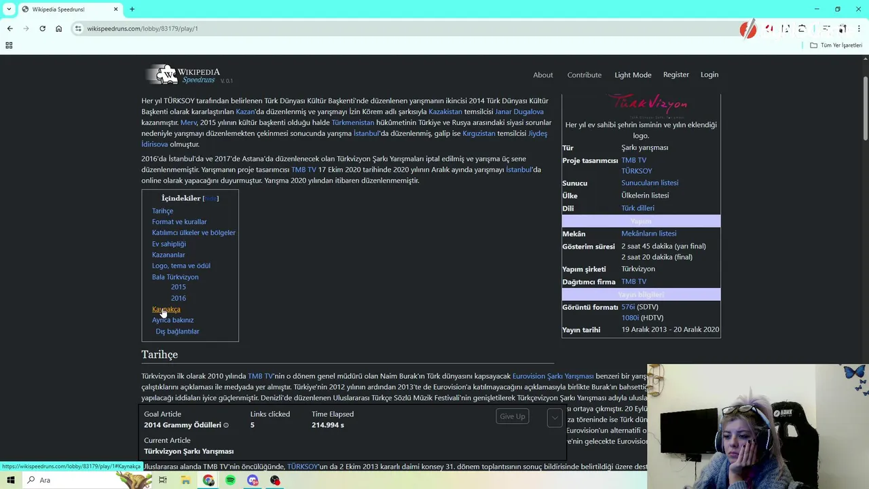The width and height of the screenshot is (869, 489).
Task: Jump to the Kaynakça section
Action: pyautogui.click(x=166, y=309)
